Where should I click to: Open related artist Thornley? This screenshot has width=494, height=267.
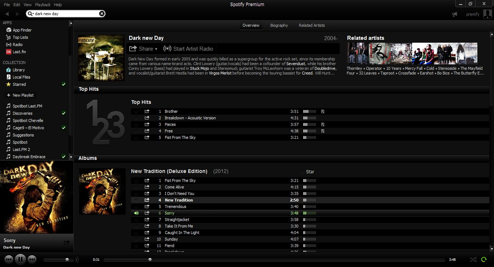coord(354,68)
